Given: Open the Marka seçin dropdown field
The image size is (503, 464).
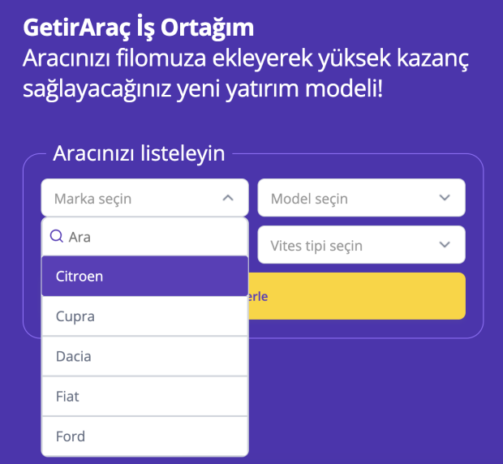Looking at the screenshot, I should (x=144, y=198).
